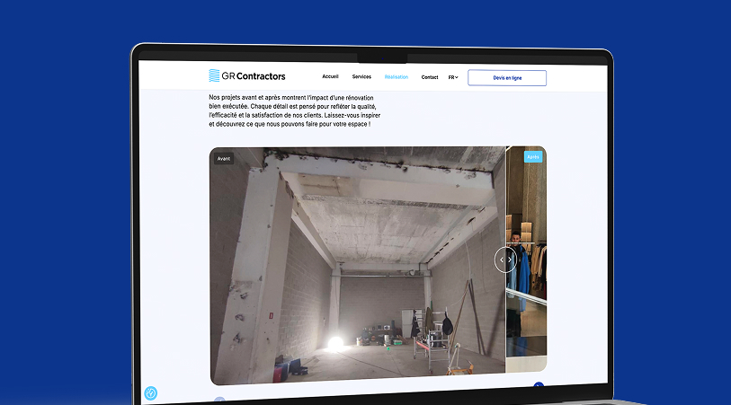Open the round light-blue widget icon at bottom-left
731x405 pixels.
(x=151, y=392)
